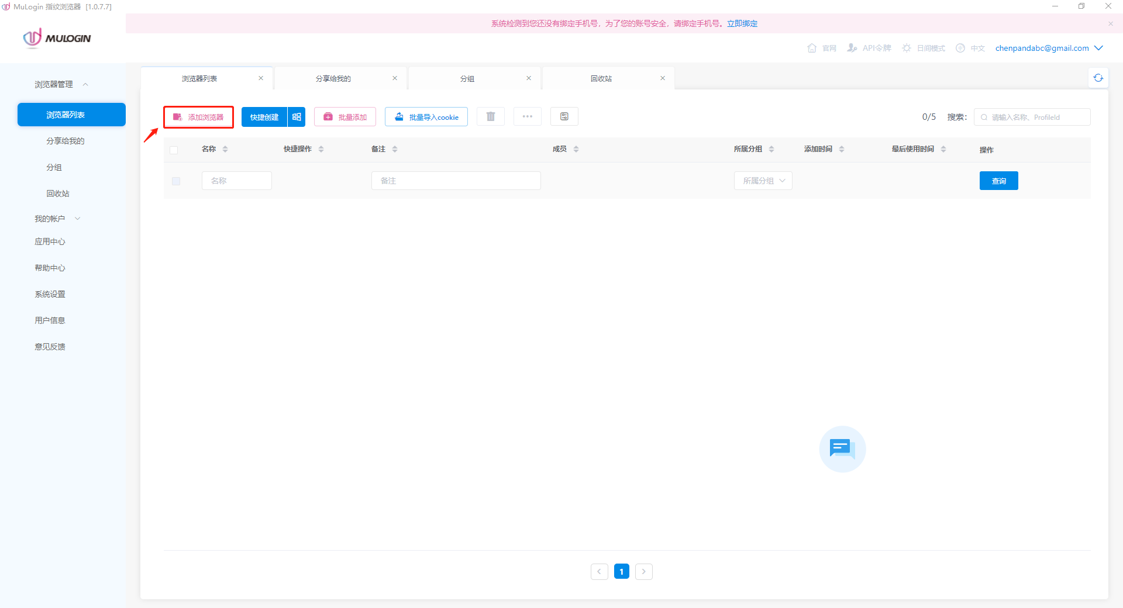1123x608 pixels.
Task: Check the select-all checkbox in table header
Action: coord(174,150)
